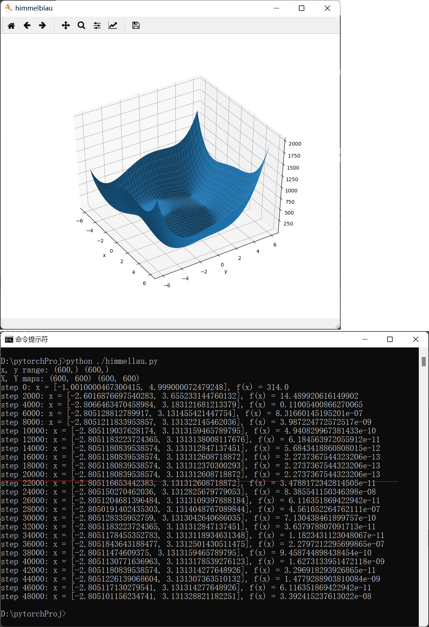The width and height of the screenshot is (429, 627).
Task: Click the 'step 34000' output line
Action: click(x=193, y=536)
